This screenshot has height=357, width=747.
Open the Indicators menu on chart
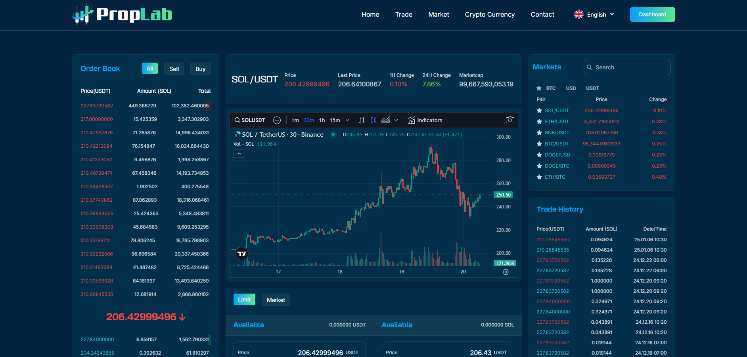click(425, 120)
